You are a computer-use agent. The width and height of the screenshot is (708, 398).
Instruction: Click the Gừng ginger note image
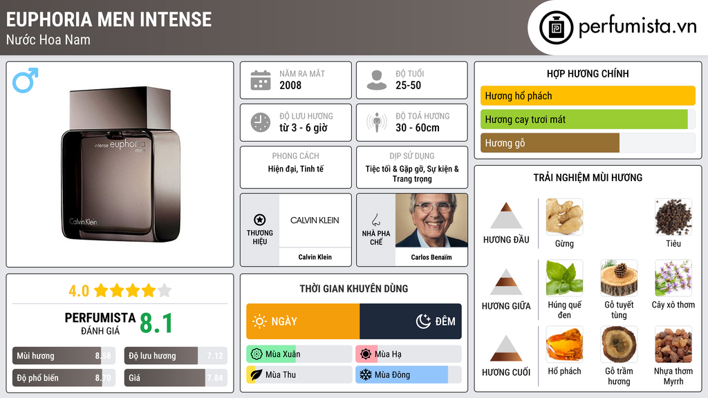tap(564, 217)
